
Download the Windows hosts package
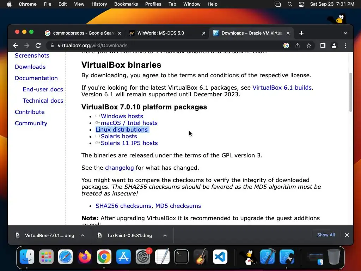click(x=122, y=116)
